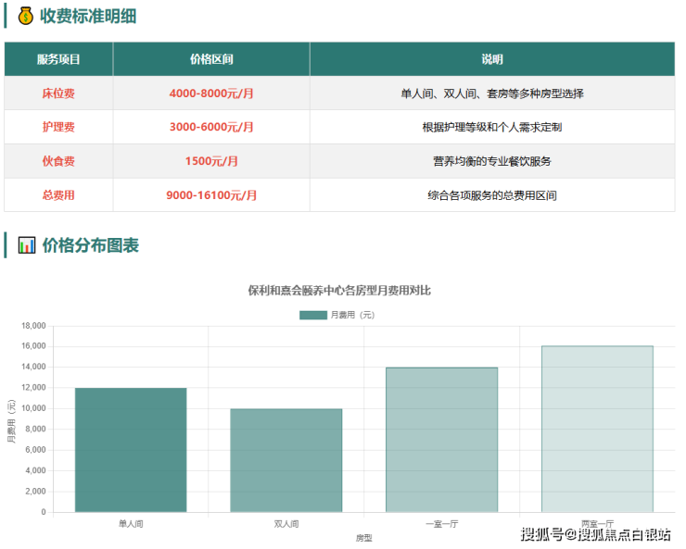Select the 总费用 service item
This screenshot has width=686, height=549.
coord(58,195)
